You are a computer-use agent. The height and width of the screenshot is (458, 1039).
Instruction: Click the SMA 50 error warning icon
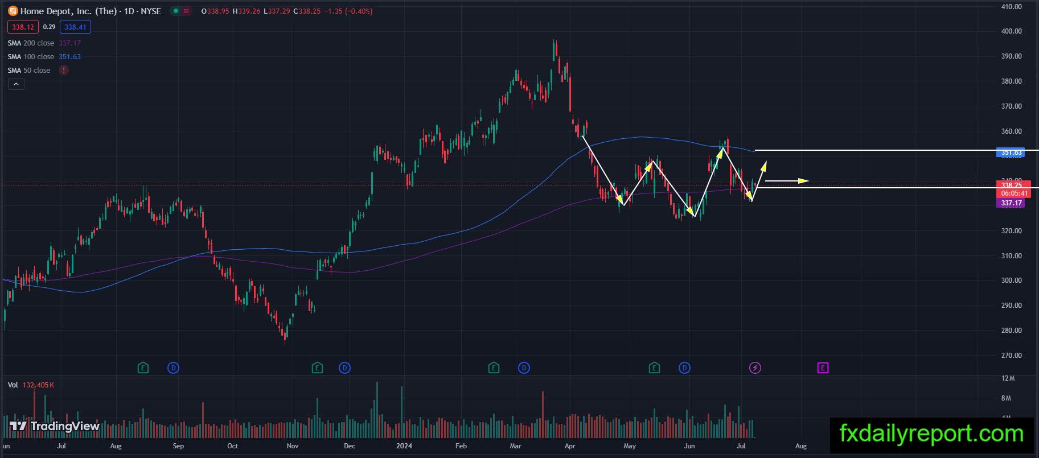pyautogui.click(x=64, y=71)
